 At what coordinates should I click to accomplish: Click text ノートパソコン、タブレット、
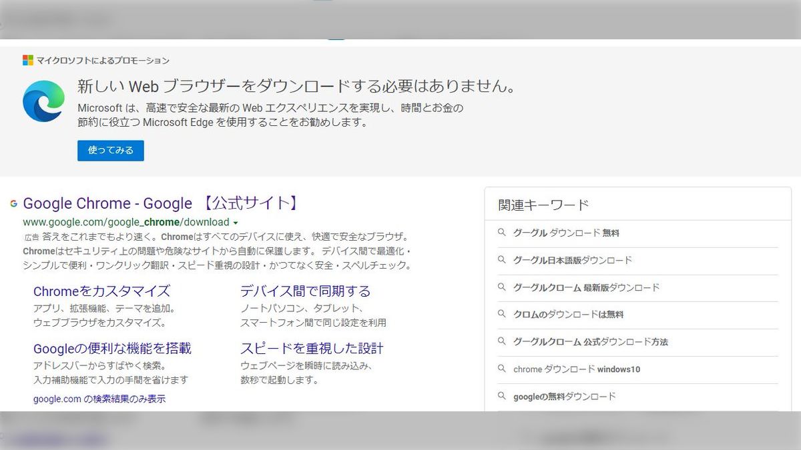pyautogui.click(x=302, y=309)
